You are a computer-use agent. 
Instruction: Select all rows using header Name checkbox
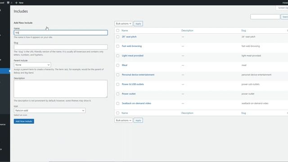tap(118, 31)
